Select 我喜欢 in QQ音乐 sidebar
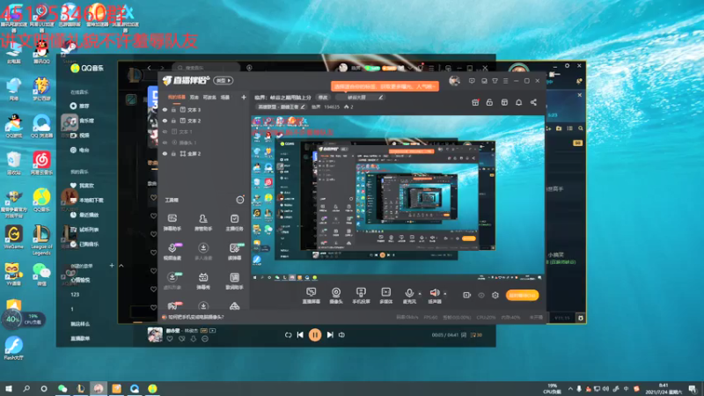The width and height of the screenshot is (704, 396). [x=82, y=186]
